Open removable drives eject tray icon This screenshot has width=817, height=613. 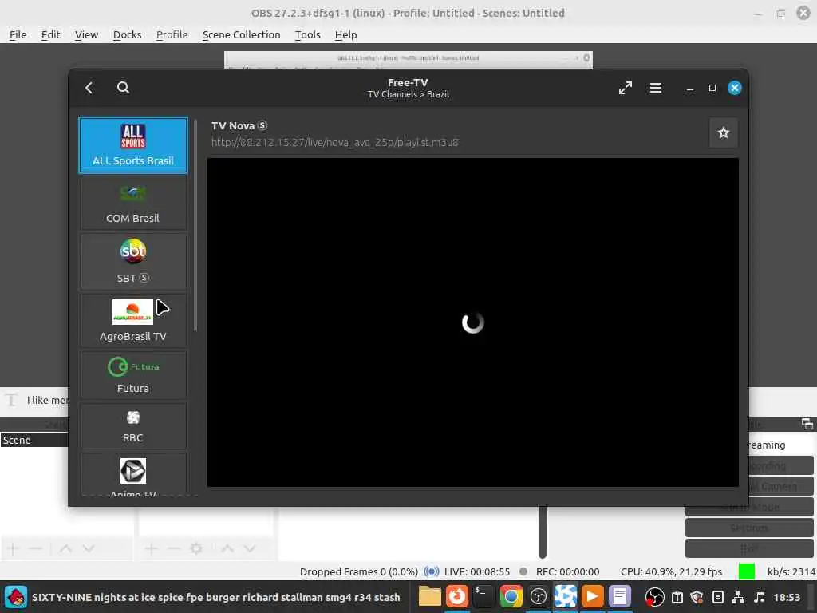[x=718, y=597]
